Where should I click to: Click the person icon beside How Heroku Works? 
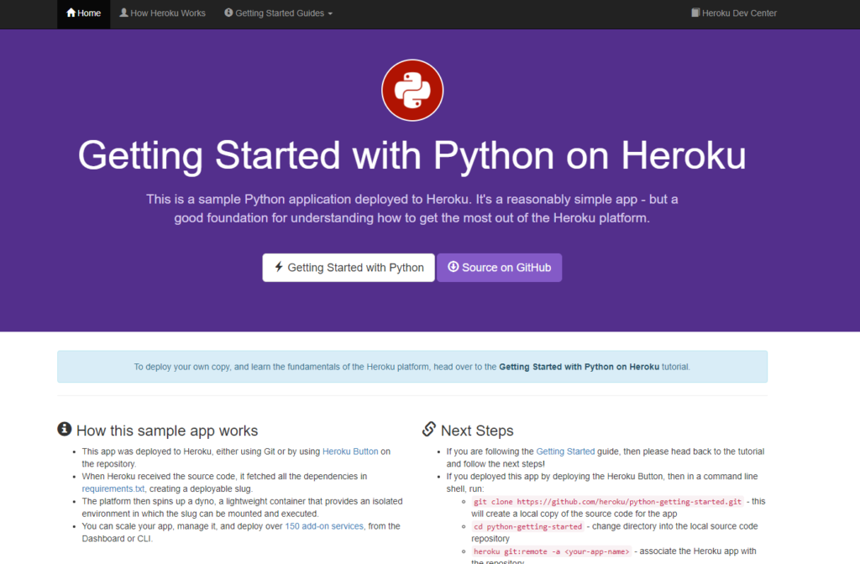(125, 13)
